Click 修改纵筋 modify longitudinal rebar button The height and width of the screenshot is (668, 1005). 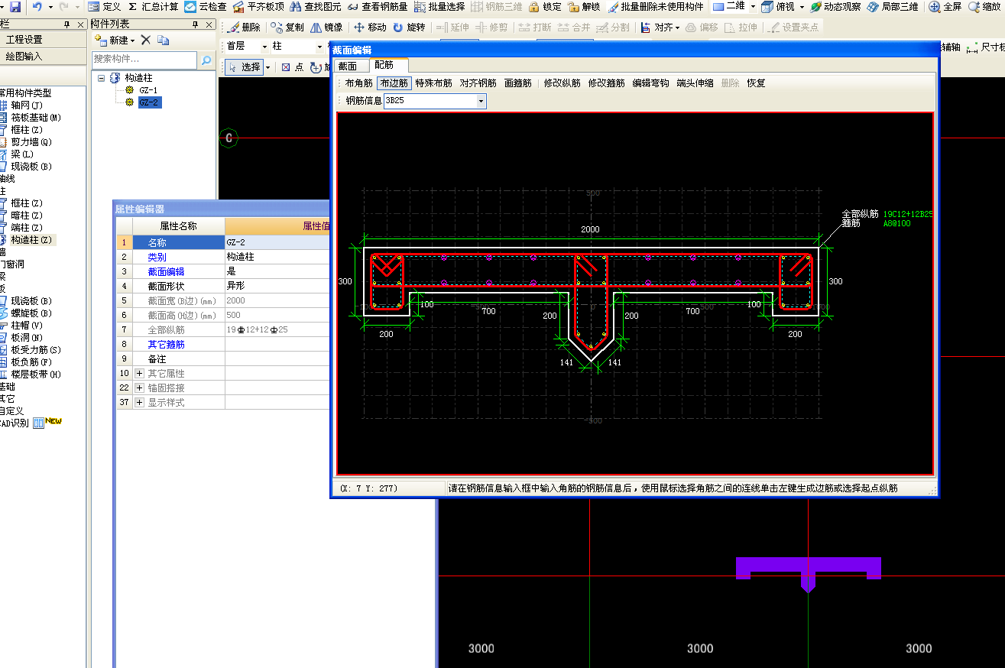562,83
